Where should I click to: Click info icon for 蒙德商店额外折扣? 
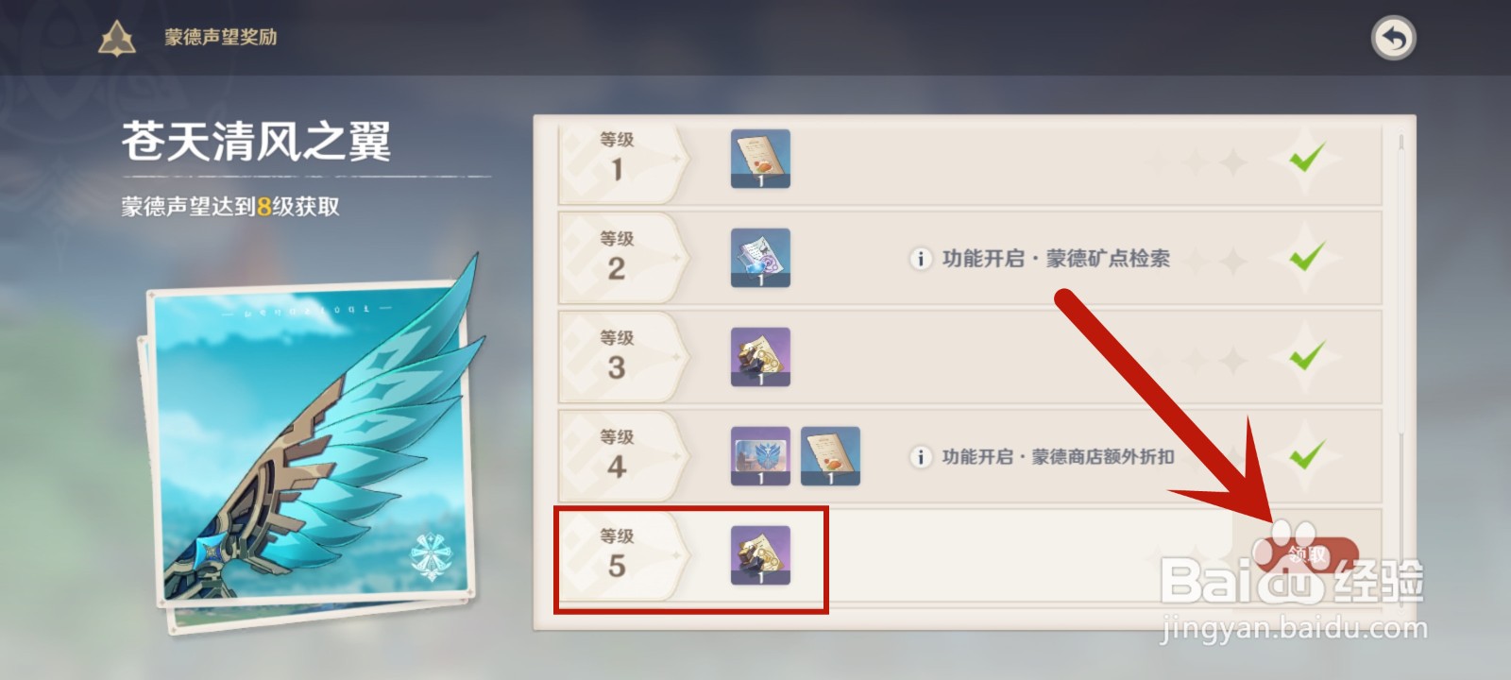point(920,457)
